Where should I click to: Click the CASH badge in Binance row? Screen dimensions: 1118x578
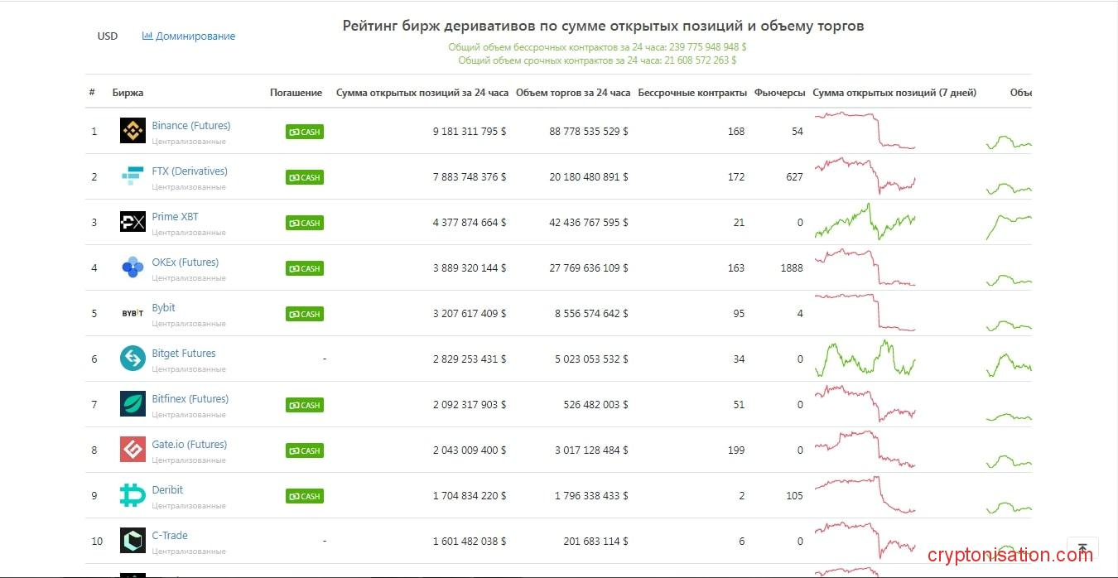coord(305,132)
